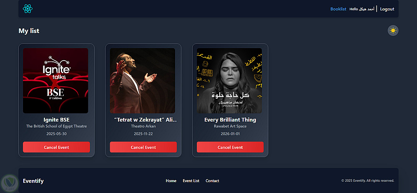Open the Tetrat w Zekrayat poster image
Viewport: 417px width, 193px height.
tap(142, 81)
